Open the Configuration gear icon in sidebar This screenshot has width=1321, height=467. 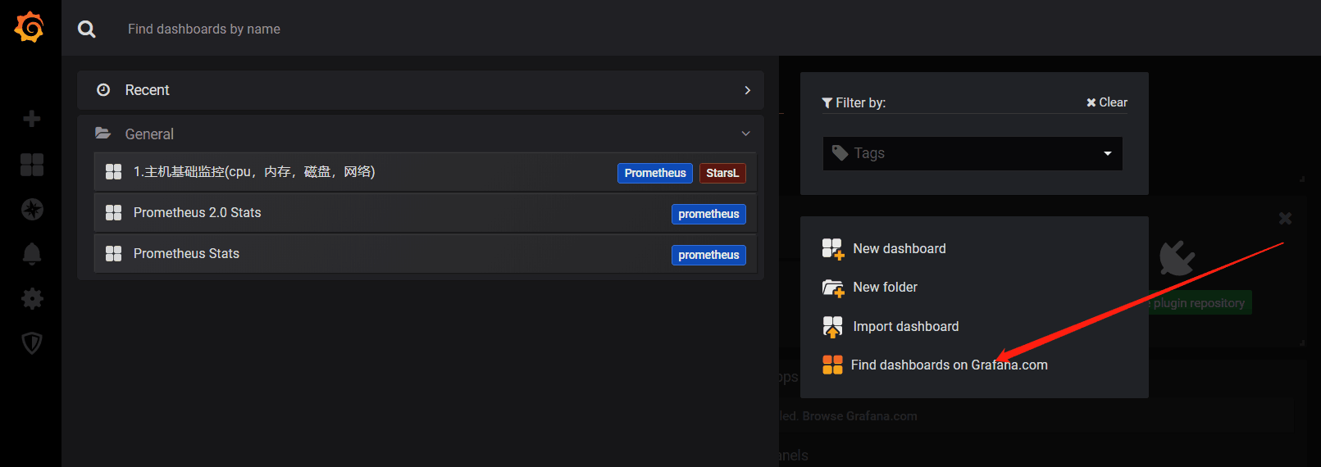pyautogui.click(x=32, y=298)
